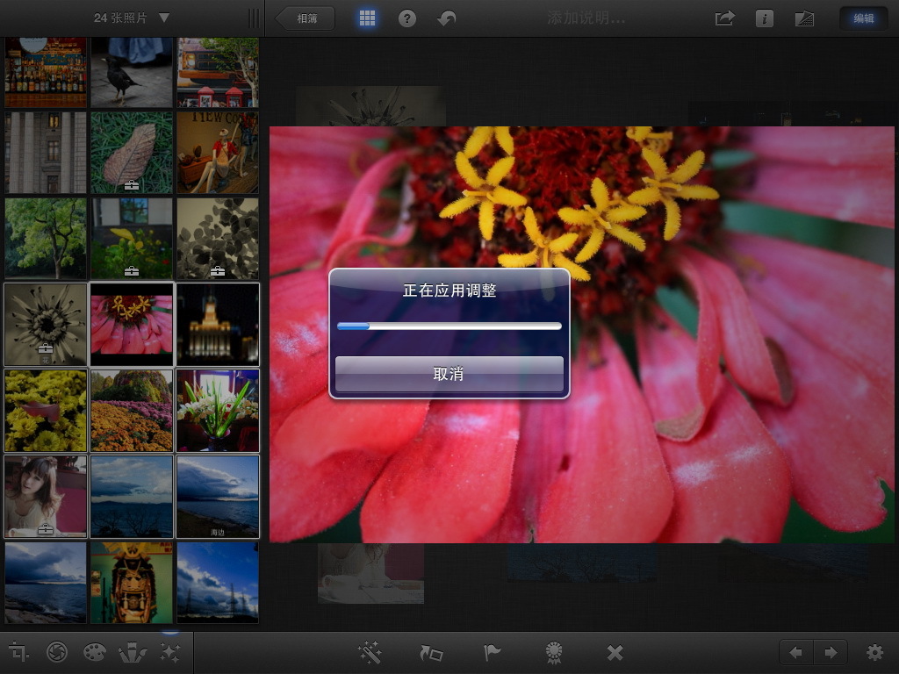Viewport: 899px width, 674px height.
Task: Toggle the flag on this photo
Action: click(x=492, y=652)
